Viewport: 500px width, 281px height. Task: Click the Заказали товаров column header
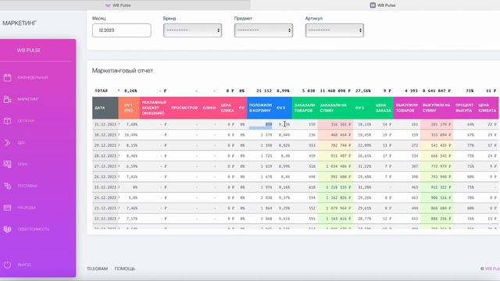click(305, 108)
